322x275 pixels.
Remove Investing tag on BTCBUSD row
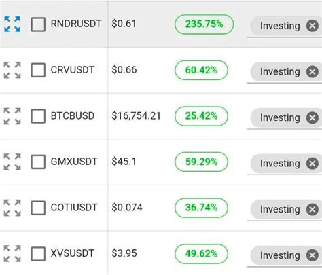coord(312,117)
